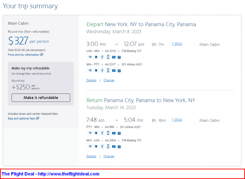
Task: Click the 'Total $326.08 (all passengers)' text
Action: point(27,50)
